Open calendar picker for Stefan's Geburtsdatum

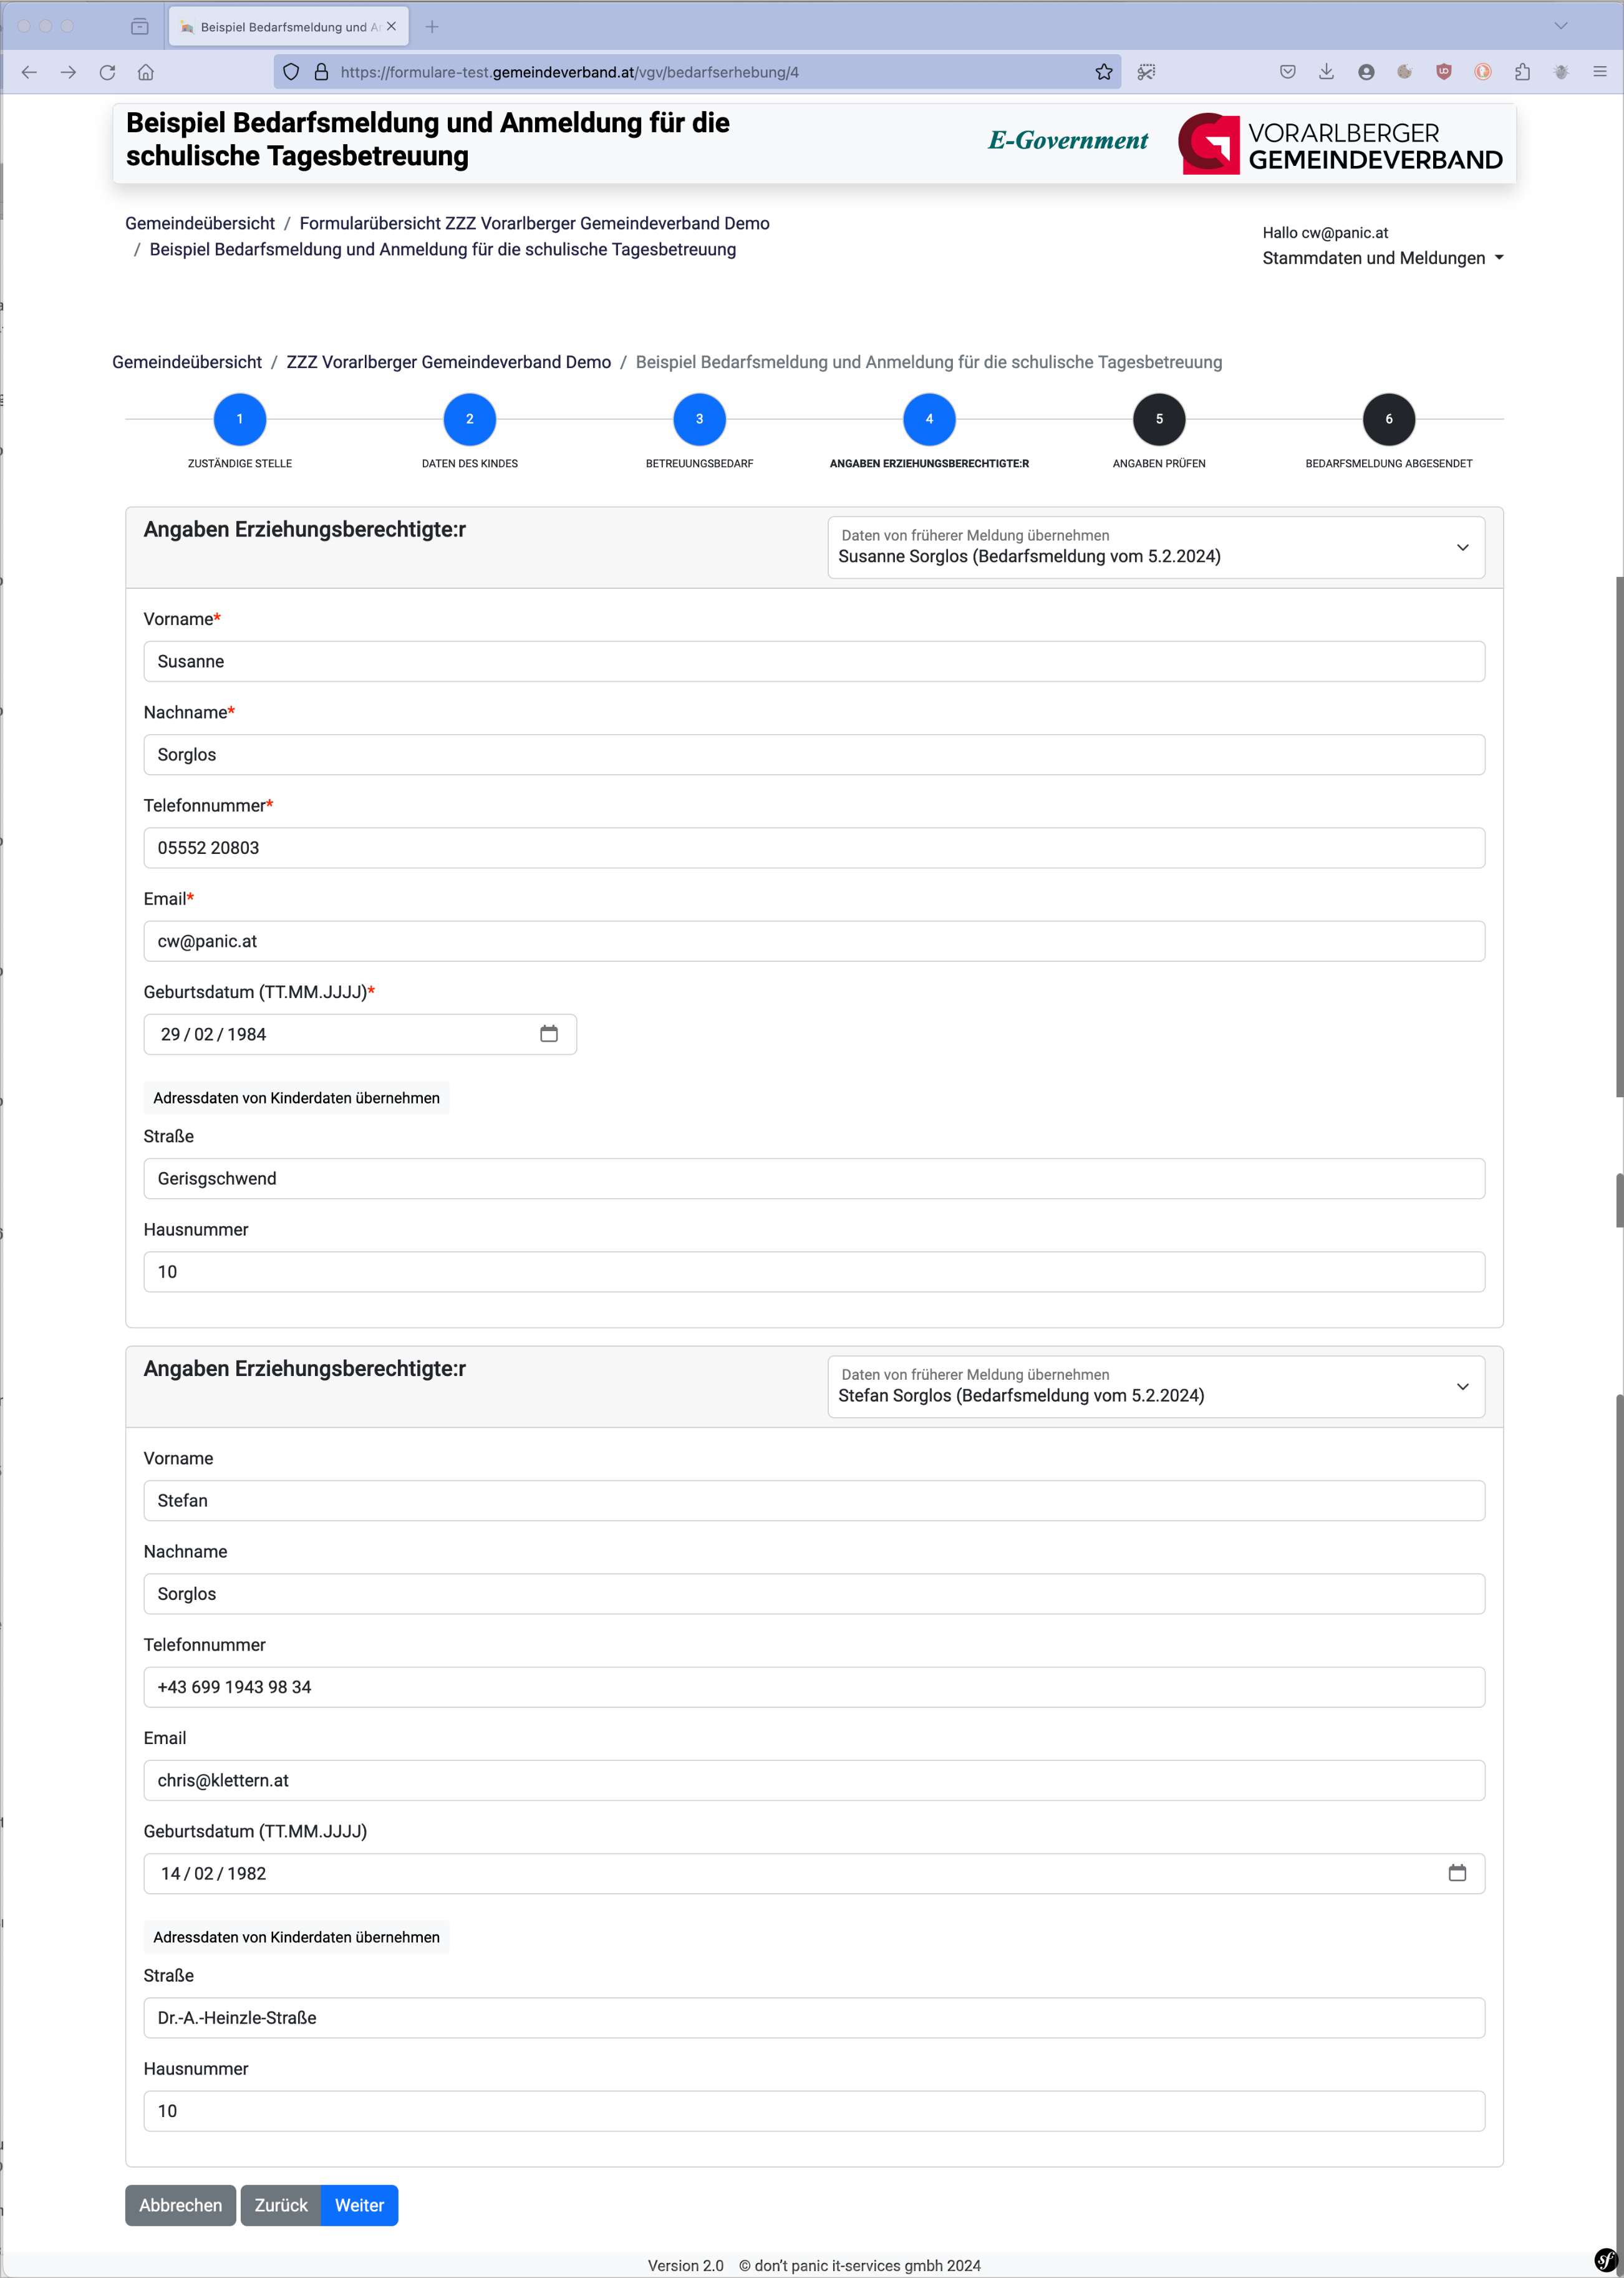pos(1457,1873)
